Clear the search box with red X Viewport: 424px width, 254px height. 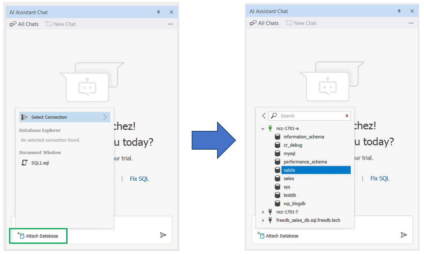click(347, 116)
